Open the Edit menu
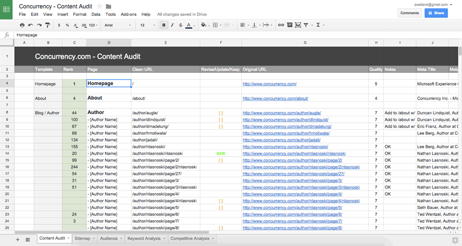The height and width of the screenshot is (246, 462). 34,14
